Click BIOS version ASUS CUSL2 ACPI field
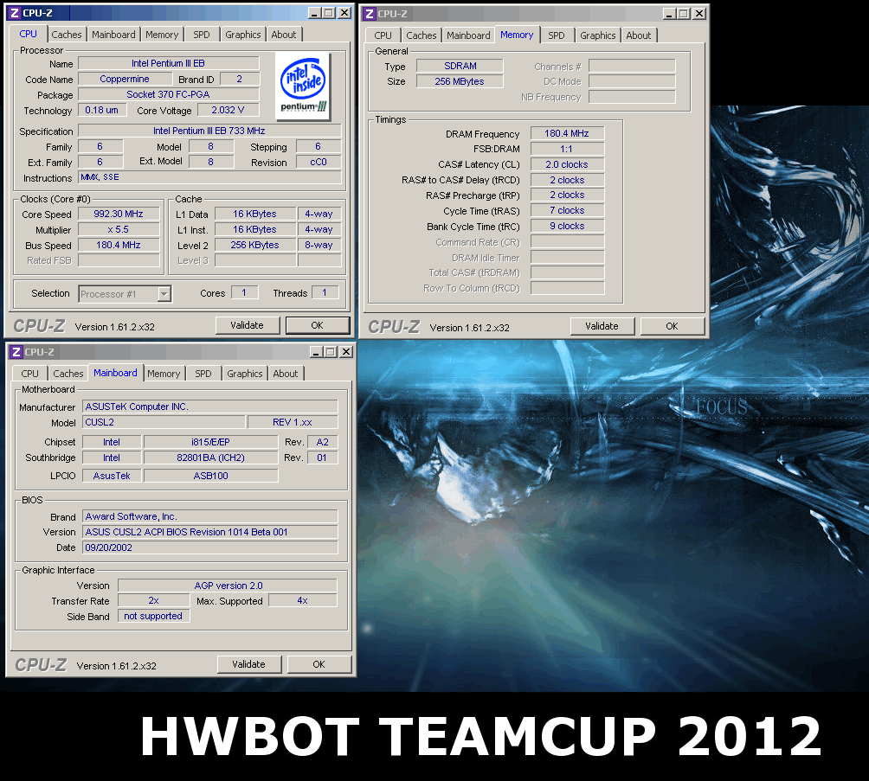 pos(210,532)
